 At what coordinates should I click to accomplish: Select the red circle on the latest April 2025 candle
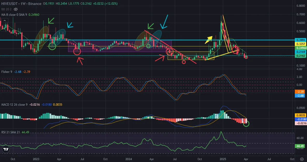pyautogui.click(x=246, y=57)
